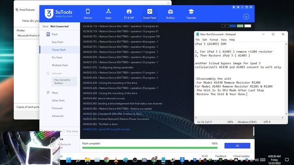Select the blue log theme swatch
Image resolution: width=294 pixels, height=165 pixels.
pyautogui.click(x=232, y=26)
